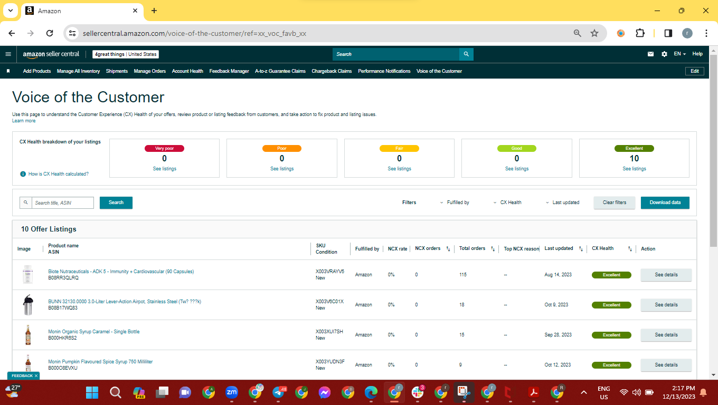Open the Fulfilled by filter dropdown

[x=455, y=202]
